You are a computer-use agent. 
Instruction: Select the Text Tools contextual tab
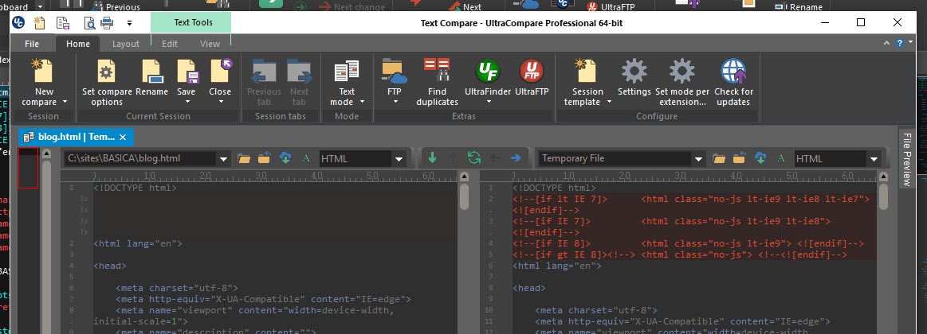(x=191, y=22)
